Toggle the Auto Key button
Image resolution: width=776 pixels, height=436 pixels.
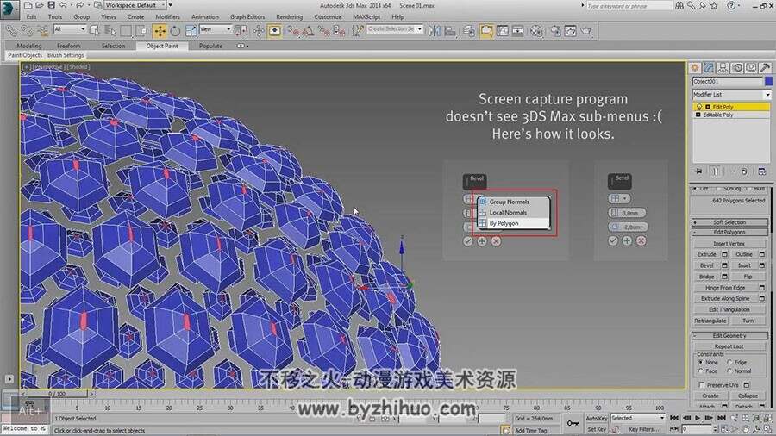(x=597, y=418)
